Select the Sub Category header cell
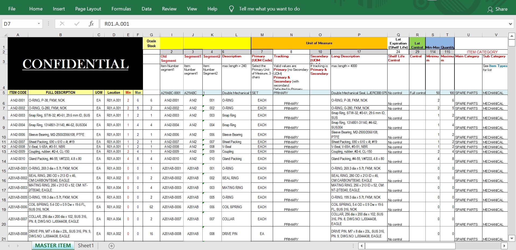Image resolution: width=516 pixels, height=250 pixels. click(x=495, y=59)
